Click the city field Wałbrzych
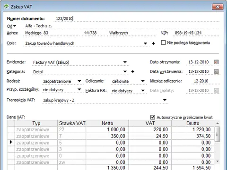Viewport: 227px width, 170px height. [131, 33]
